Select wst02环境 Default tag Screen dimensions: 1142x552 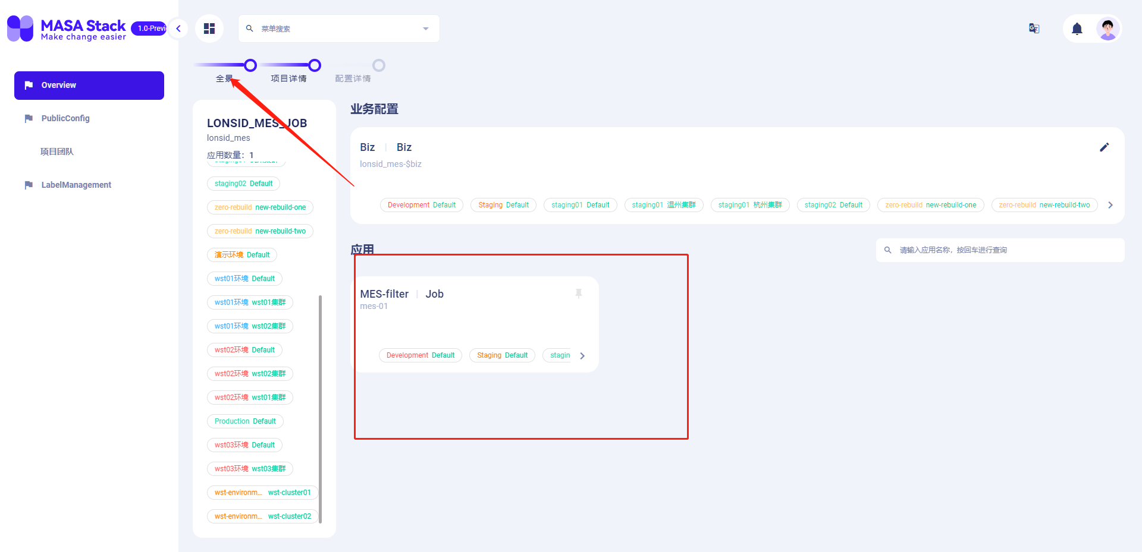[244, 350]
